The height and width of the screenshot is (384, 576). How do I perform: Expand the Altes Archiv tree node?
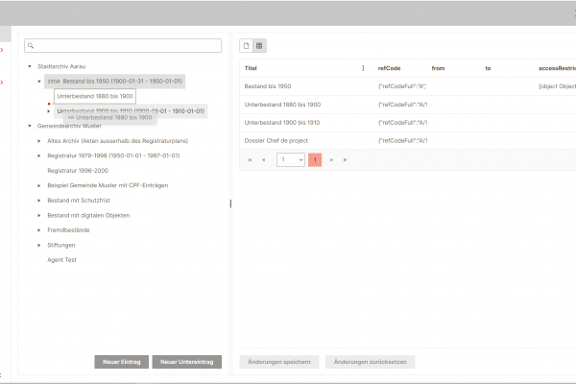[x=39, y=140]
